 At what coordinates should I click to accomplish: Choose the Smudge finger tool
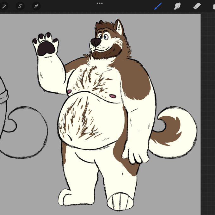pos(177,6)
